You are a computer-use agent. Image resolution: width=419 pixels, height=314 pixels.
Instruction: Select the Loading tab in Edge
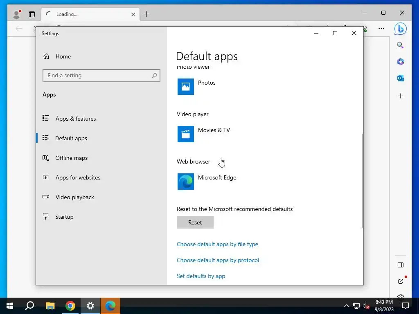[90, 14]
